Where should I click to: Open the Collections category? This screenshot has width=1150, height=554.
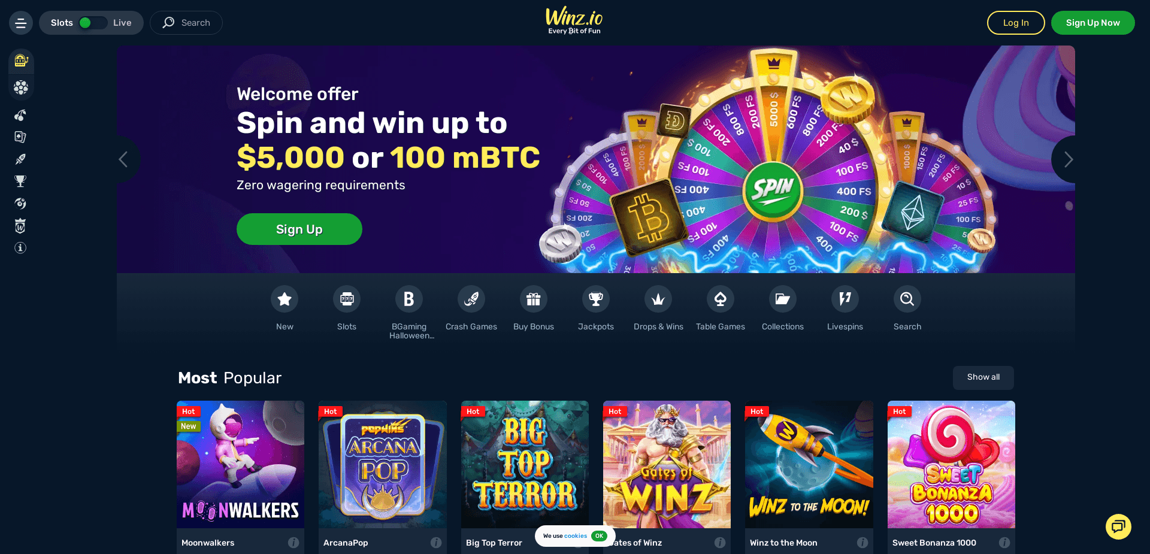tap(783, 299)
